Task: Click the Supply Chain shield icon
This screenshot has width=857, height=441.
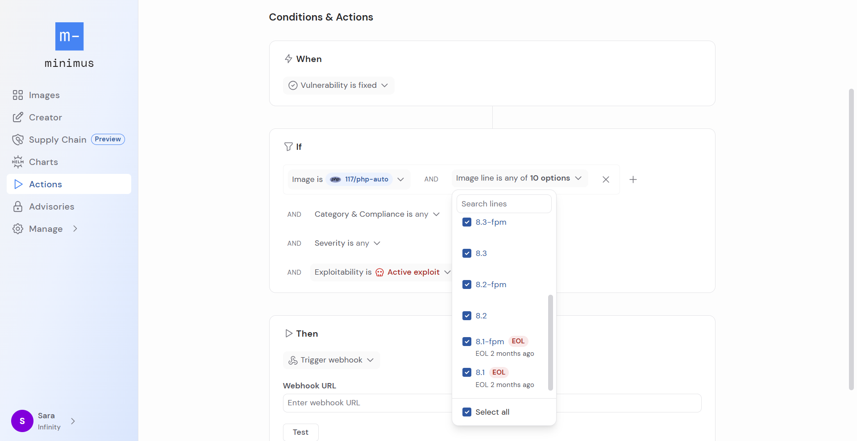Action: (18, 140)
